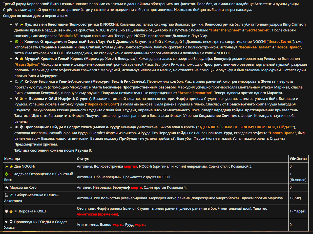The image size is (313, 234).
Task: Click the test tube emoji in the Меркурия Векс & Рик Санчез bullet
Action: pos(21,81)
